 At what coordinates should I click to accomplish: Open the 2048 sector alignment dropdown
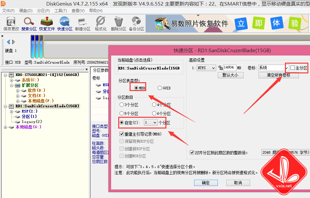tap(286, 152)
